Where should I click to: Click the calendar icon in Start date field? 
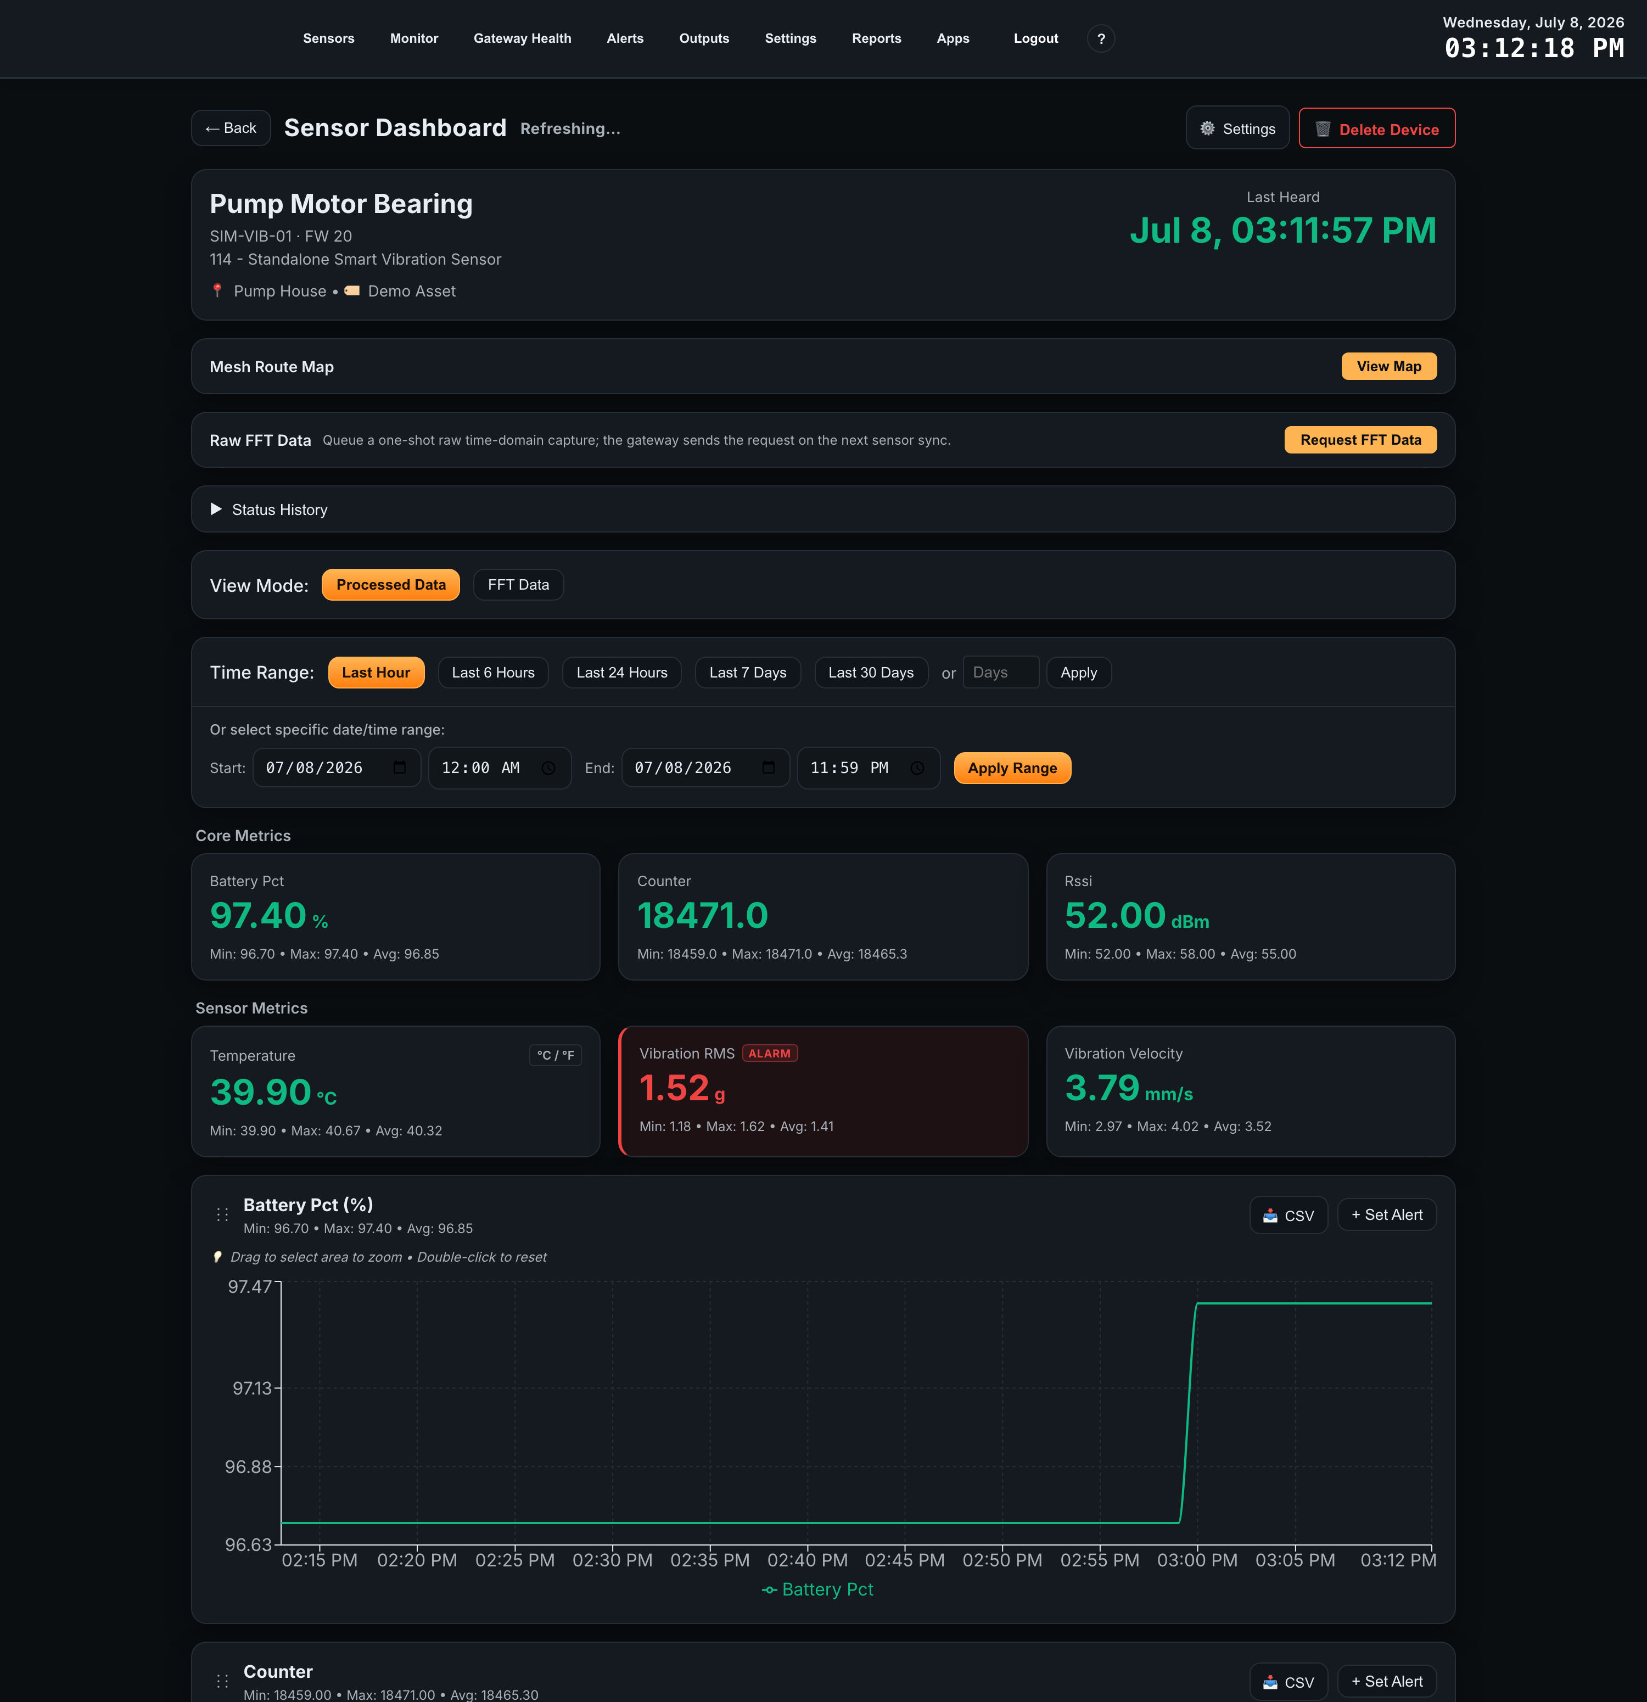click(399, 768)
